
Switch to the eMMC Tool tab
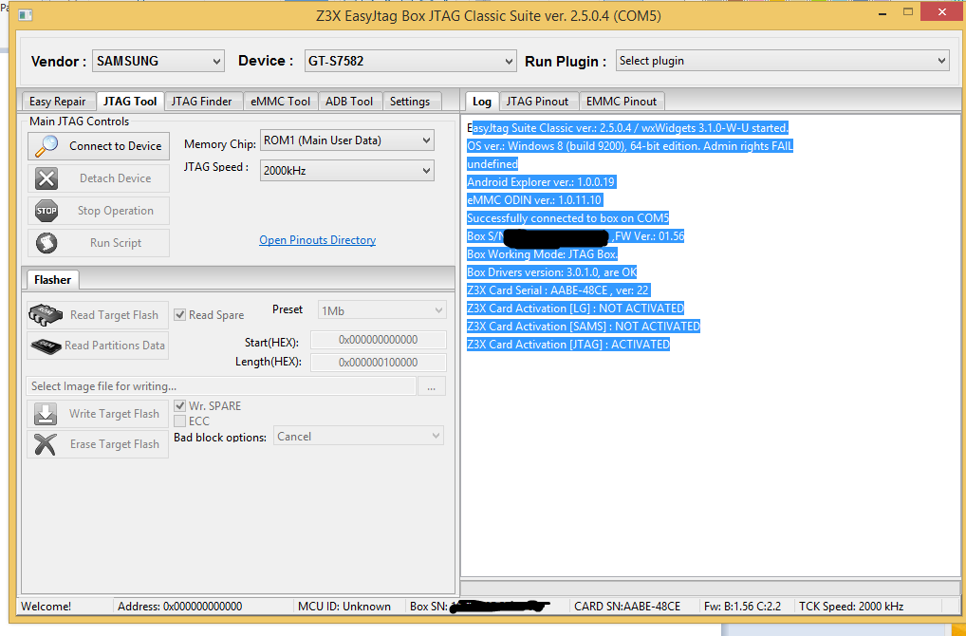280,101
